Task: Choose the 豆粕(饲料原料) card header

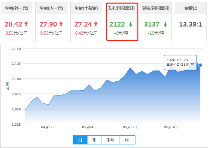Action: pos(157,8)
